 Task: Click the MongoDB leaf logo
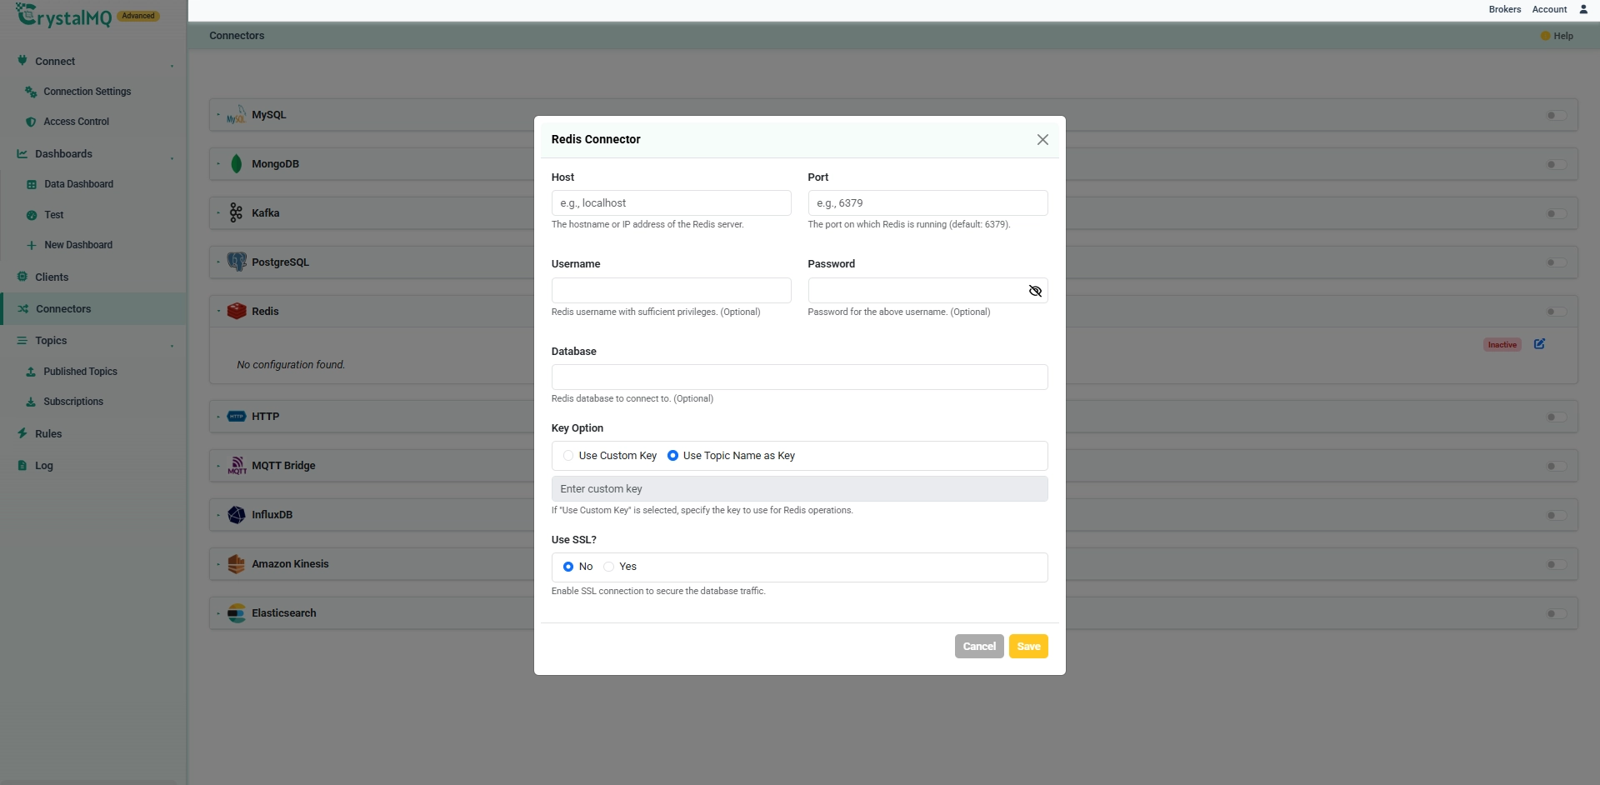tap(237, 164)
